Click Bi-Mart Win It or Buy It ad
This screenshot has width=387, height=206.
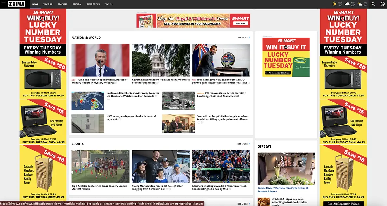[x=286, y=57]
